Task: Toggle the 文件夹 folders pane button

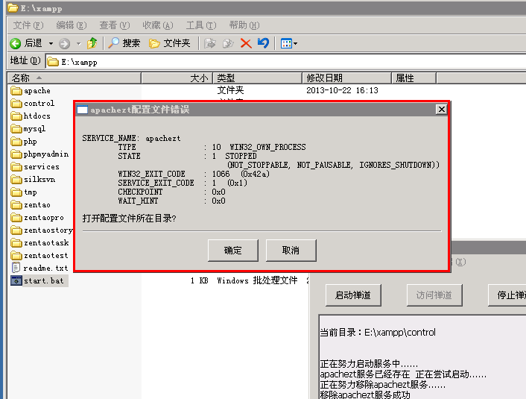Action: point(170,43)
